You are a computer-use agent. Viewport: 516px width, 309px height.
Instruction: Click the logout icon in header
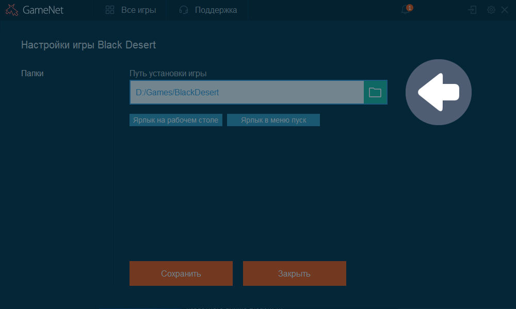pos(472,10)
